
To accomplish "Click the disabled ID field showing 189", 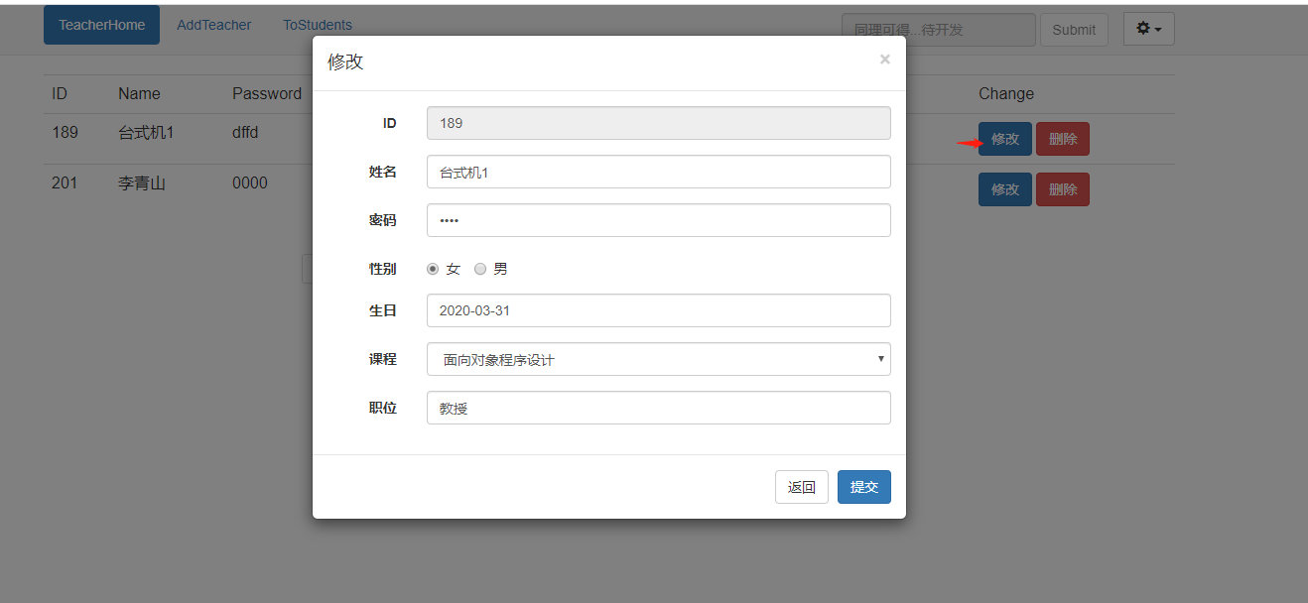I will 659,123.
